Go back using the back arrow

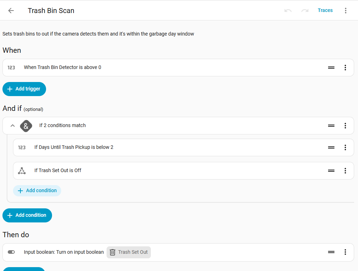point(11,11)
